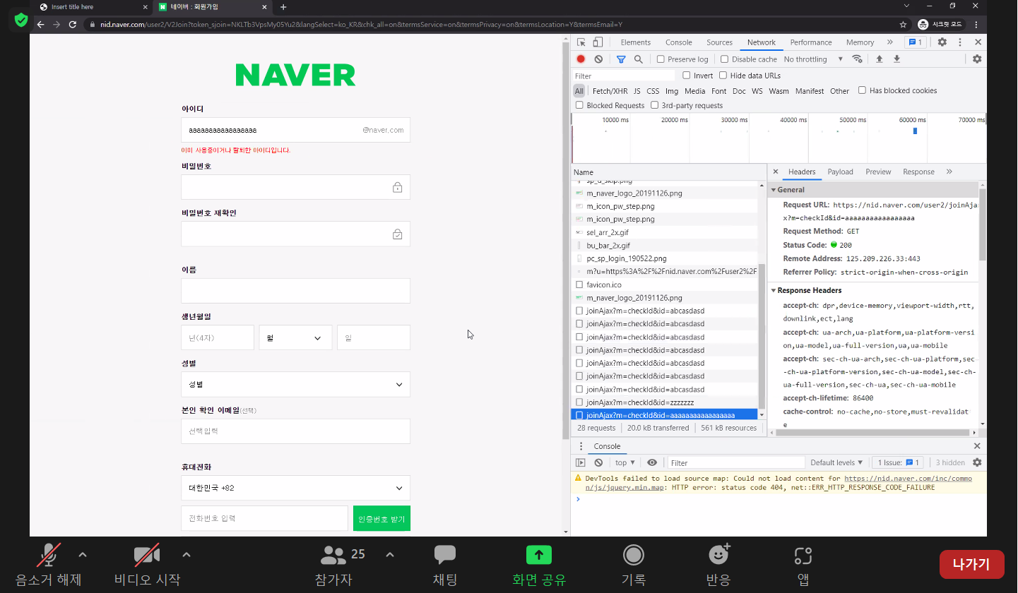The width and height of the screenshot is (1018, 593).
Task: Click green verification code request button
Action: 381,518
